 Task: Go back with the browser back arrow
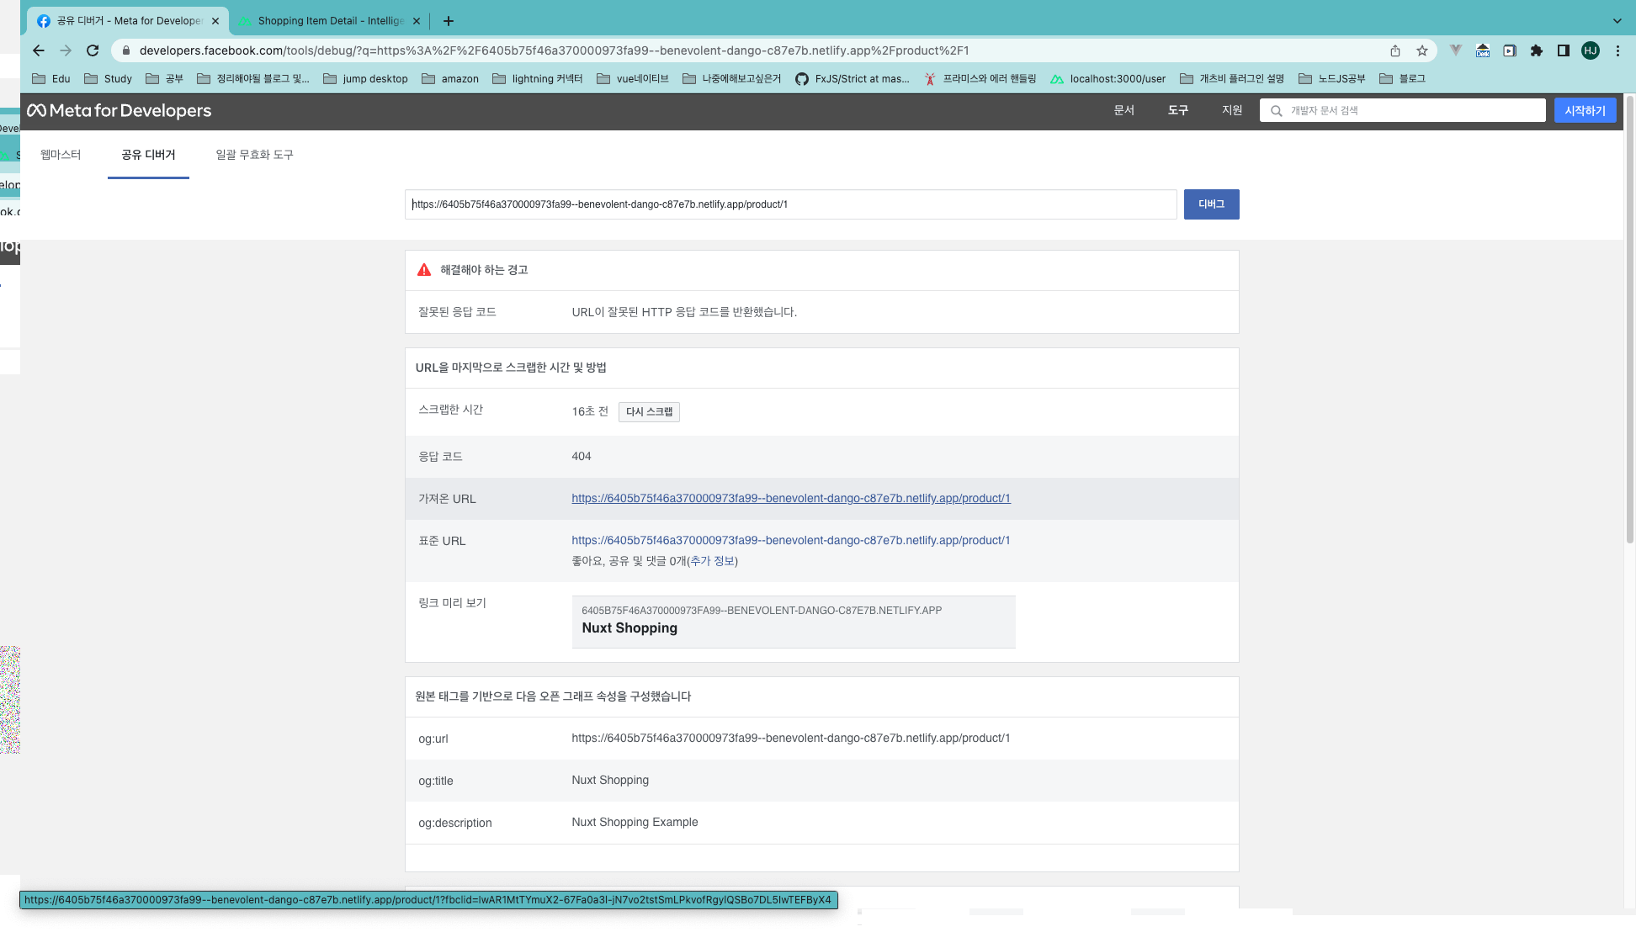point(39,50)
